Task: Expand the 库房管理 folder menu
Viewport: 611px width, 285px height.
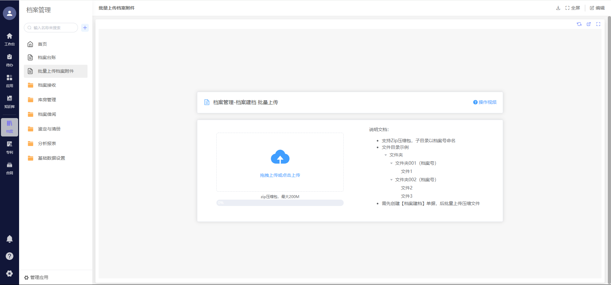Action: pyautogui.click(x=47, y=100)
